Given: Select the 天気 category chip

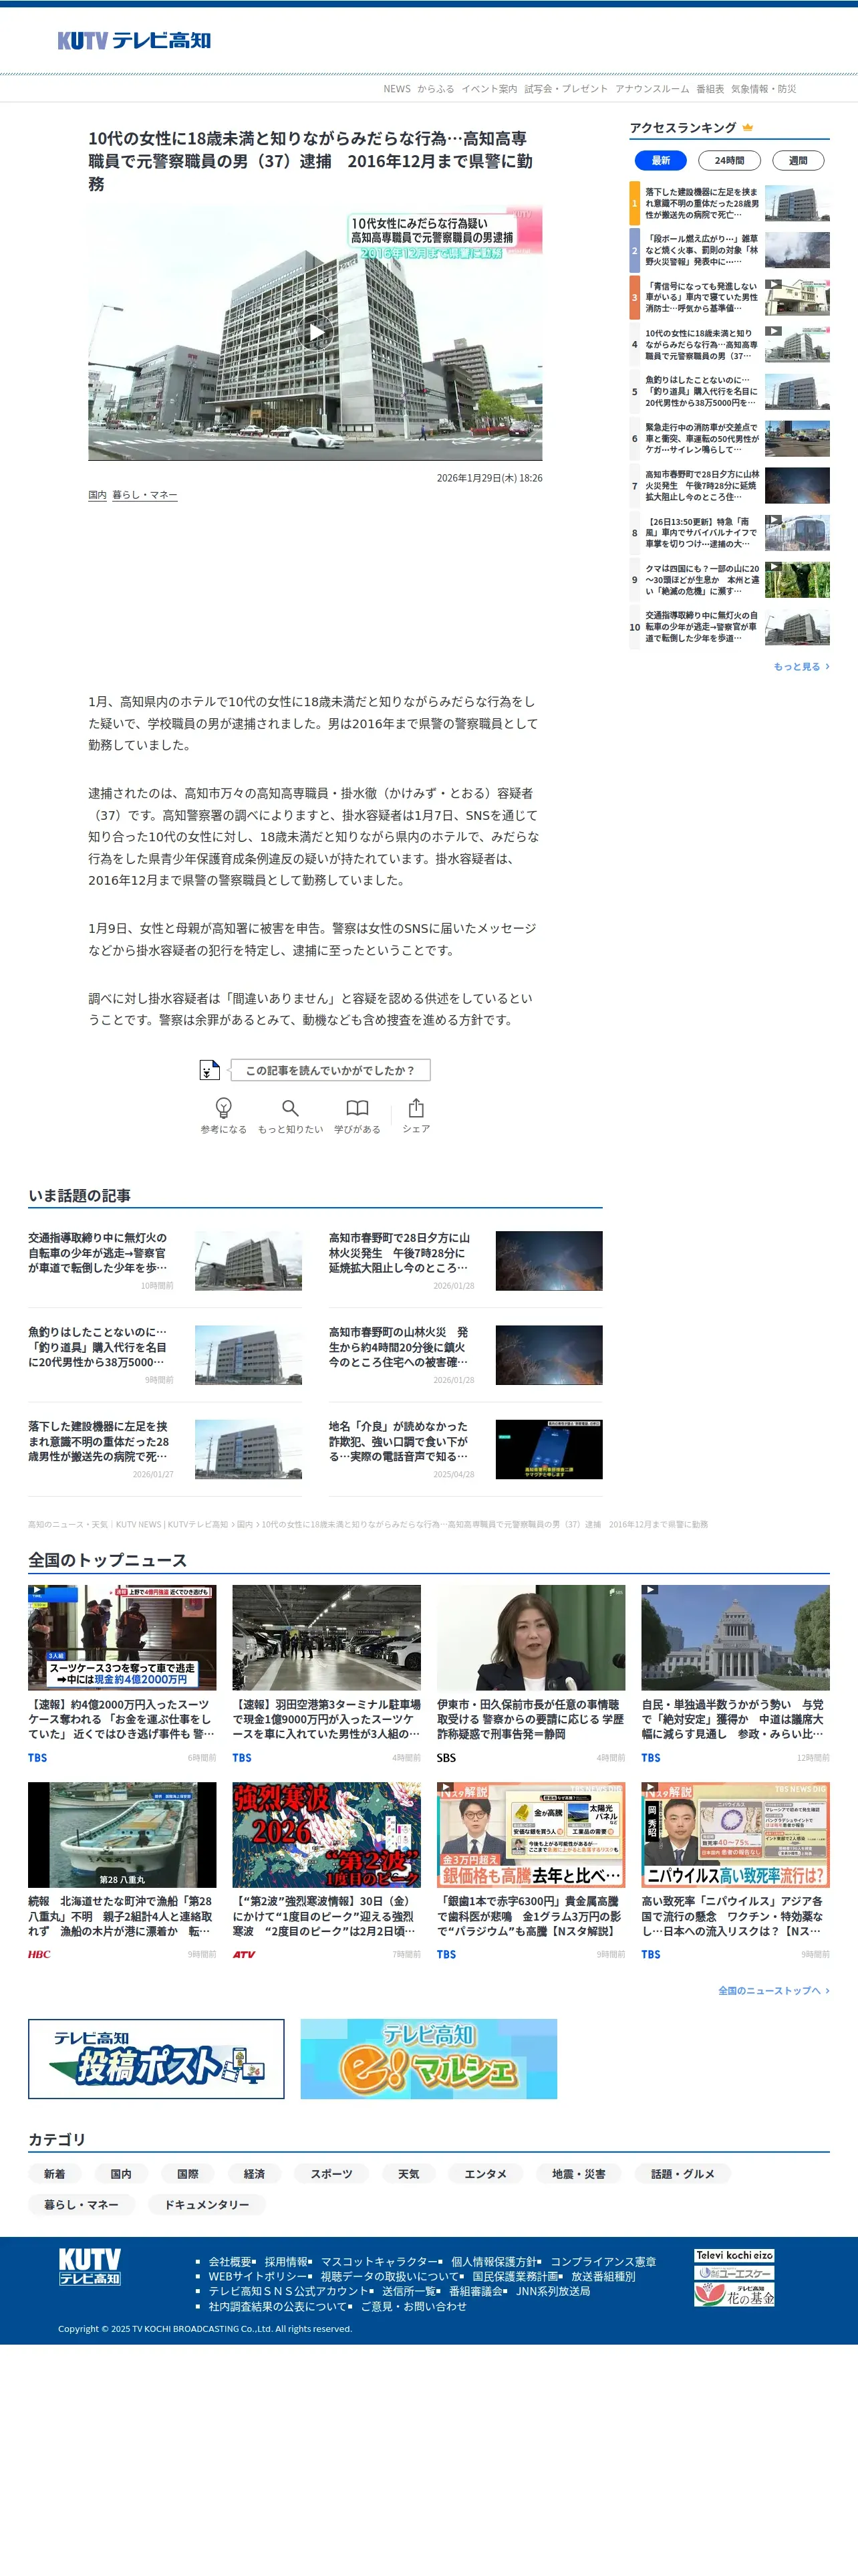Looking at the screenshot, I should coord(408,2174).
